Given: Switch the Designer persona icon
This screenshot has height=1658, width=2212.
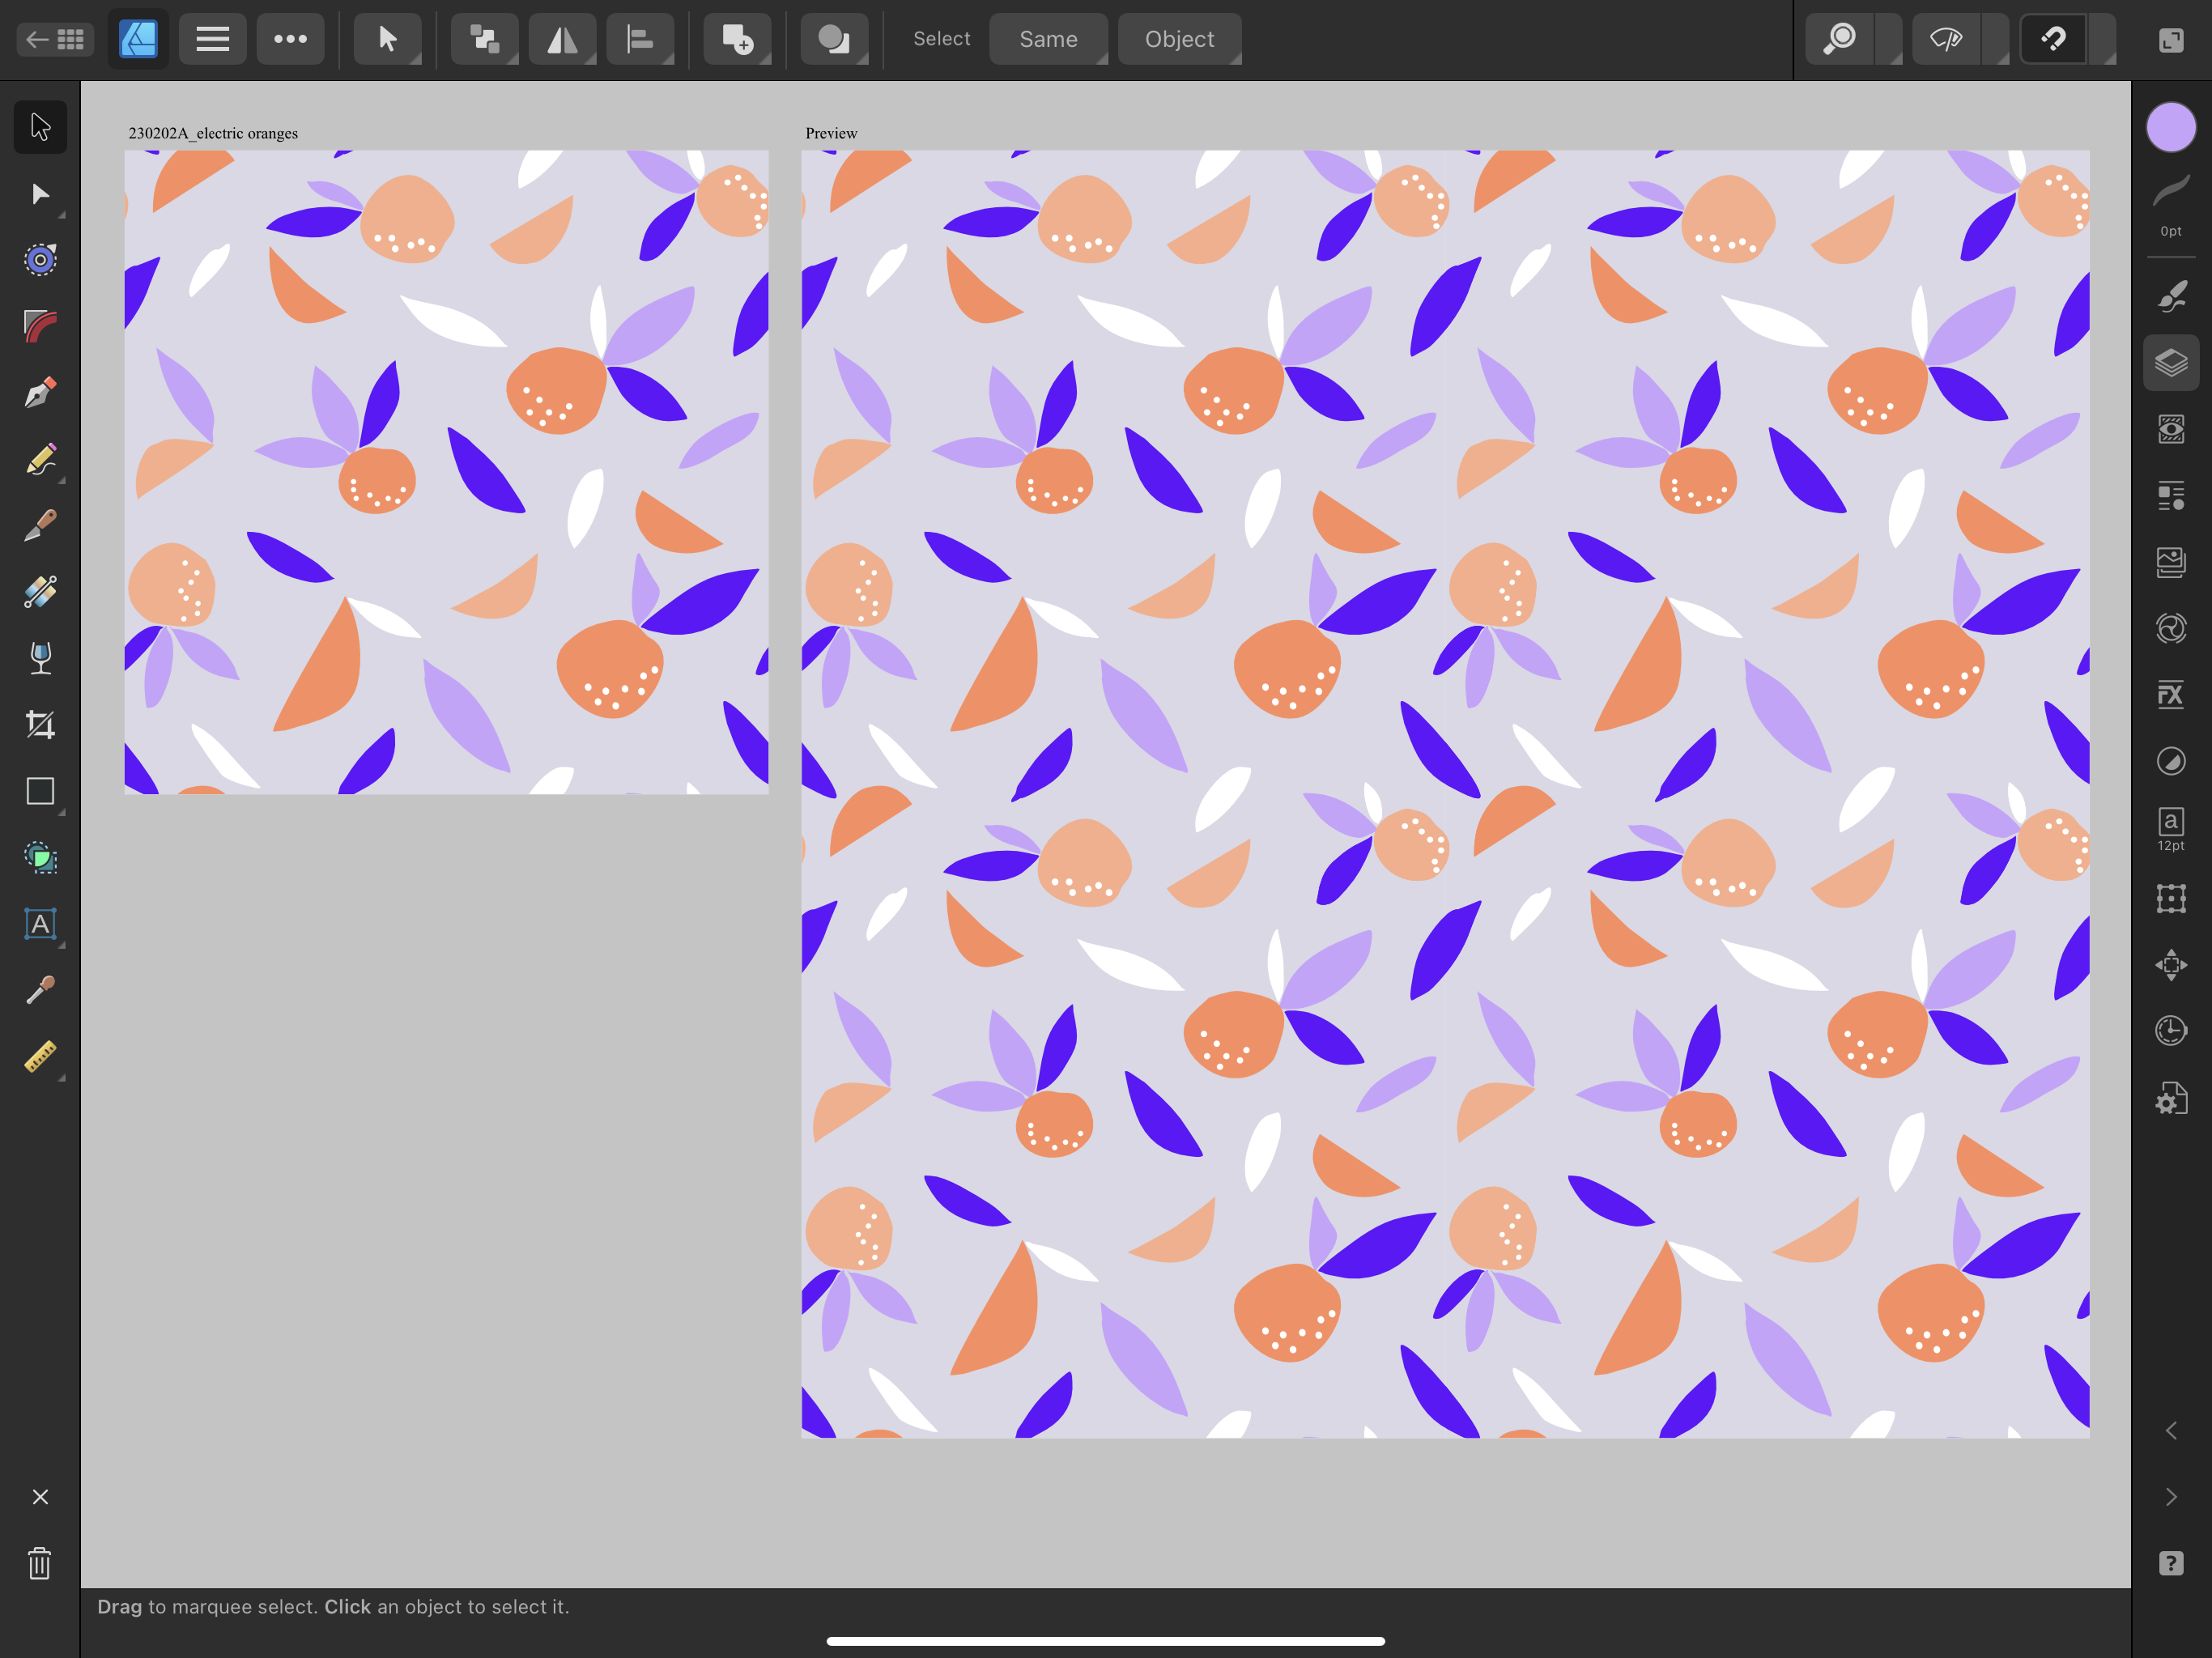Looking at the screenshot, I should click(138, 39).
